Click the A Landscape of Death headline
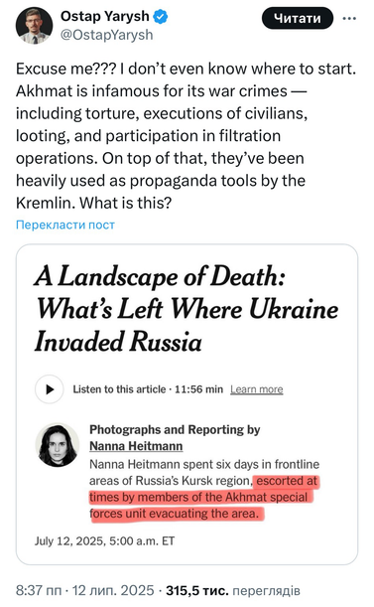 click(187, 309)
